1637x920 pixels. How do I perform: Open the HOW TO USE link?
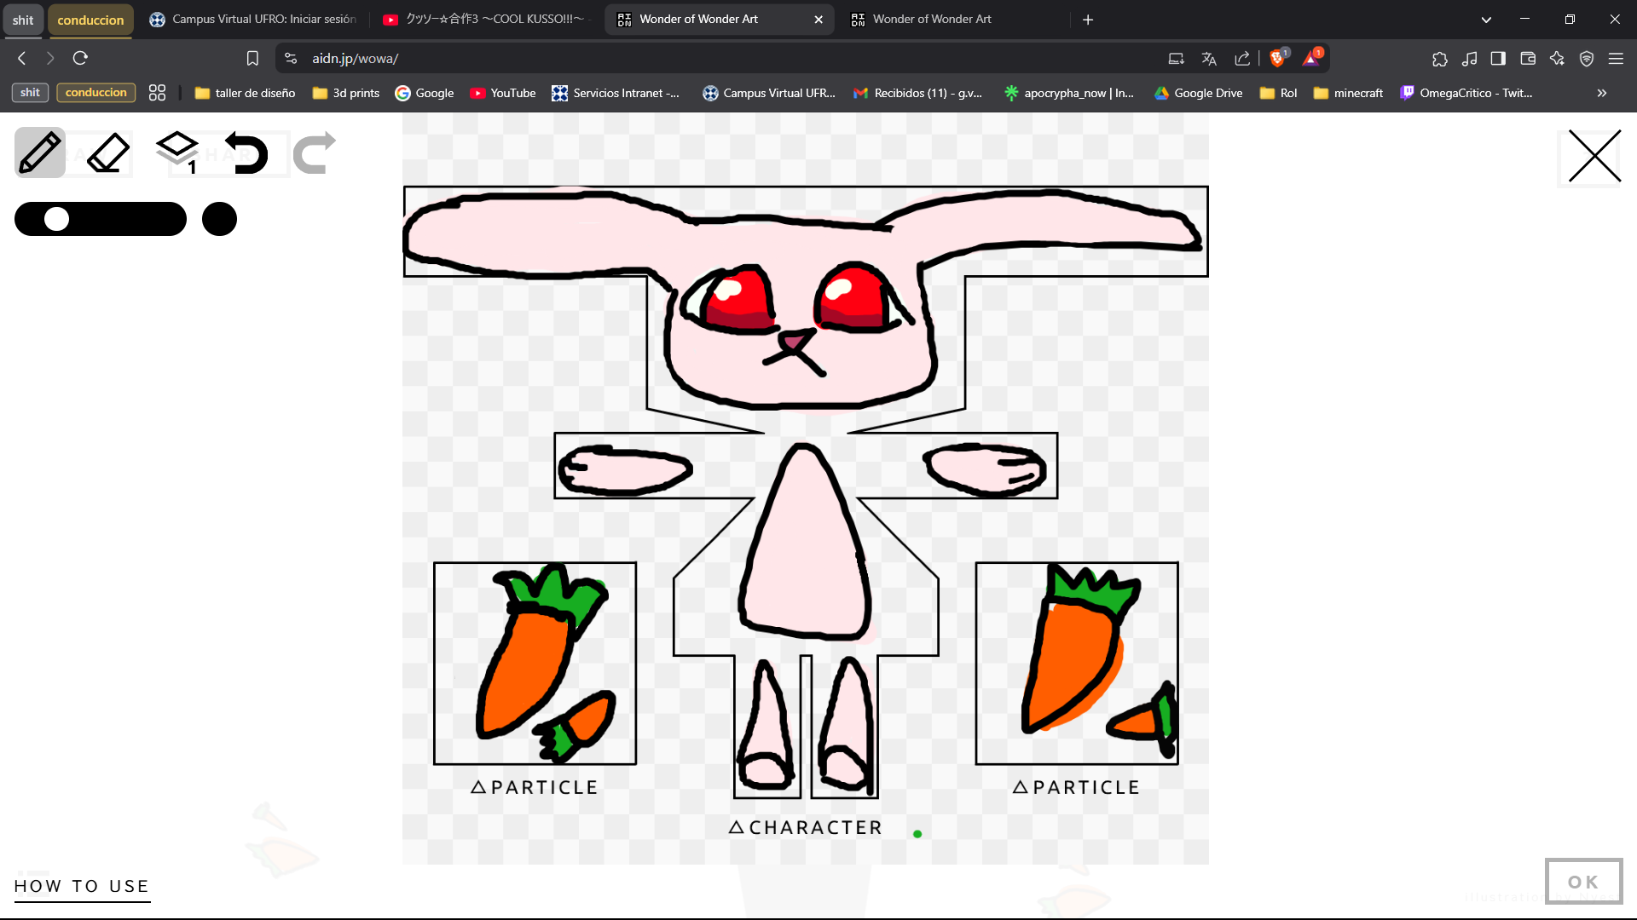[82, 885]
